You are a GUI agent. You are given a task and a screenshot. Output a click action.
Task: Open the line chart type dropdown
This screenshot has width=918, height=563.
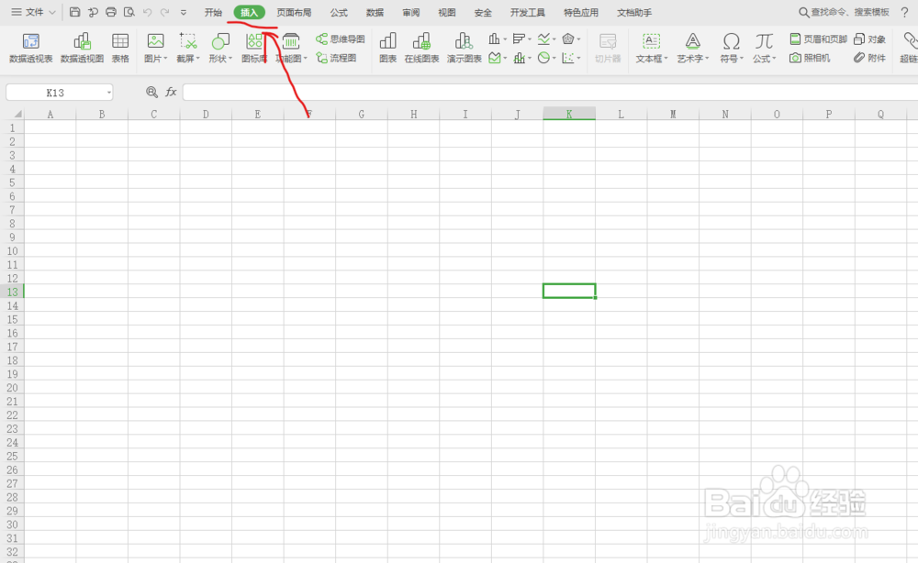pyautogui.click(x=546, y=39)
